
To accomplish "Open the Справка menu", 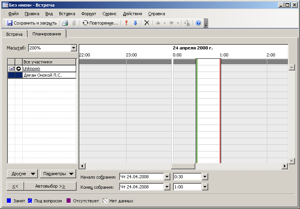I will 157,14.
